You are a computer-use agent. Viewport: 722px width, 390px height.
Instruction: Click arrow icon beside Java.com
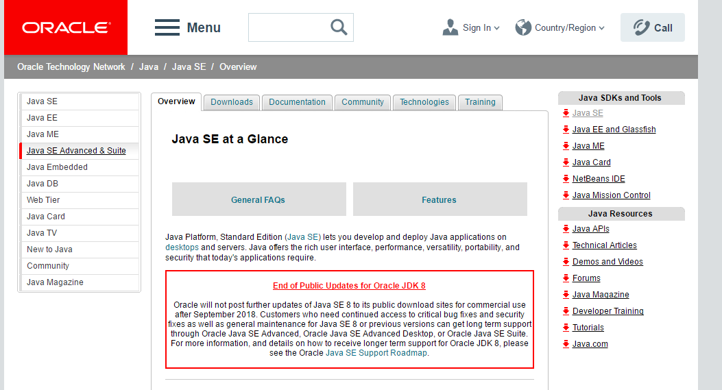566,344
